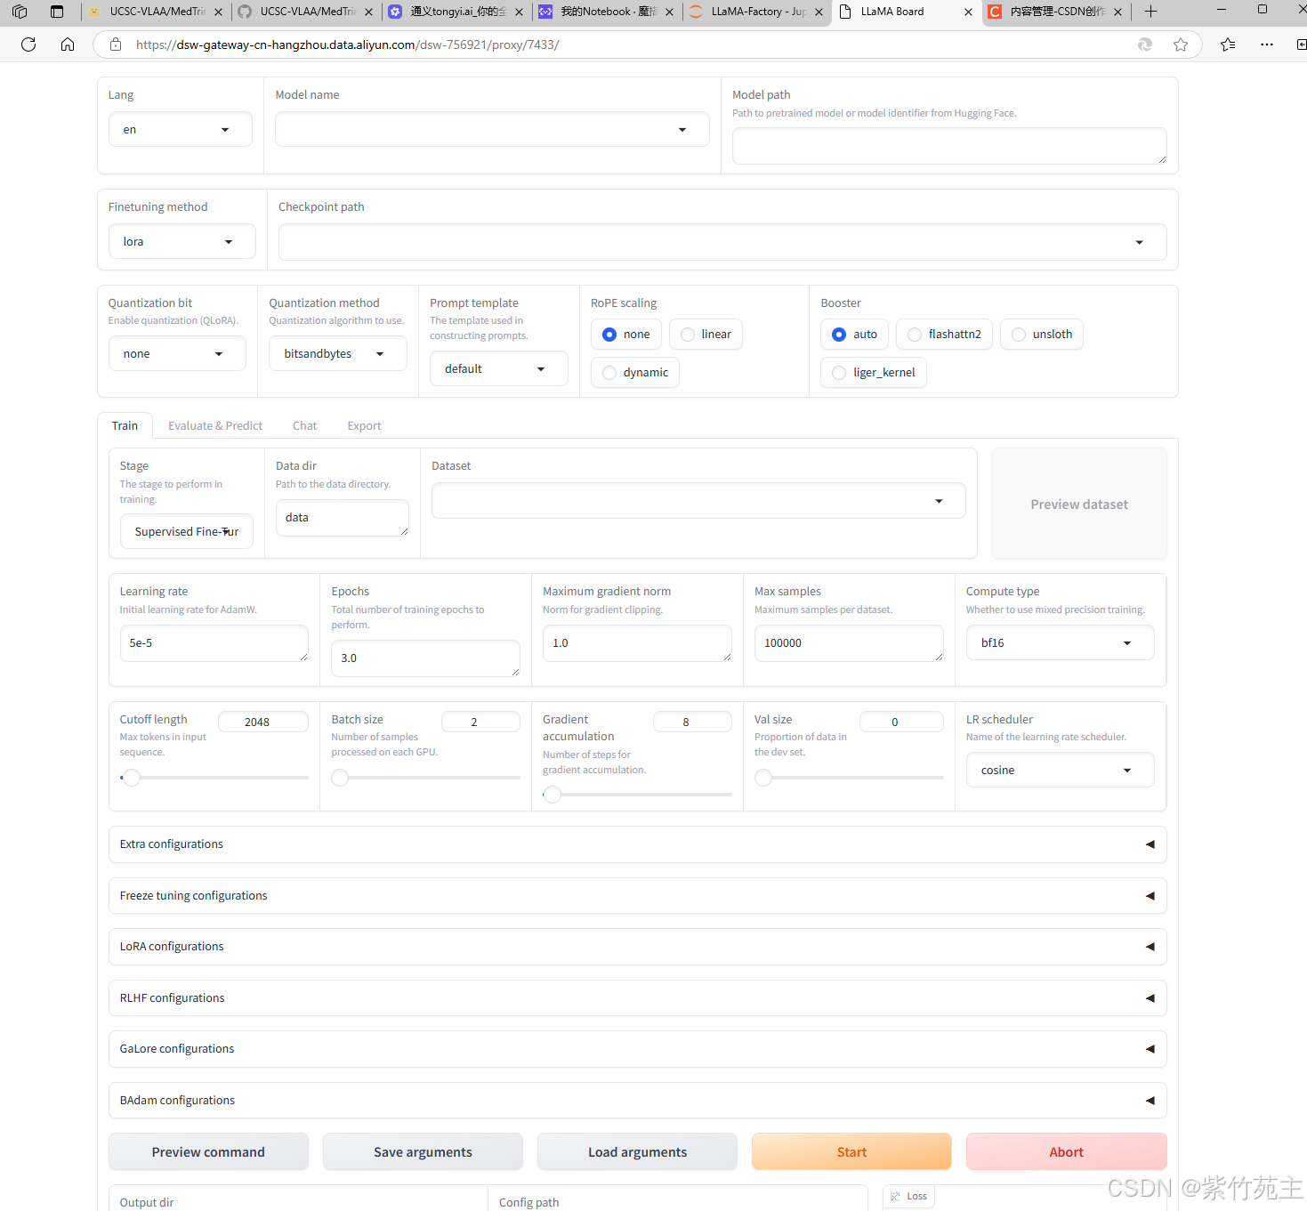Select the unsloth booster option
The height and width of the screenshot is (1211, 1307).
click(1042, 335)
